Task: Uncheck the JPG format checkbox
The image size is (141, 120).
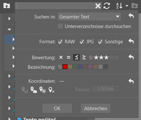Action: pos(82,42)
